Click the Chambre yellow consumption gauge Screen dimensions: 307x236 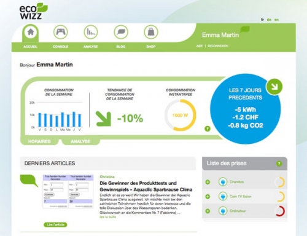click(x=280, y=182)
